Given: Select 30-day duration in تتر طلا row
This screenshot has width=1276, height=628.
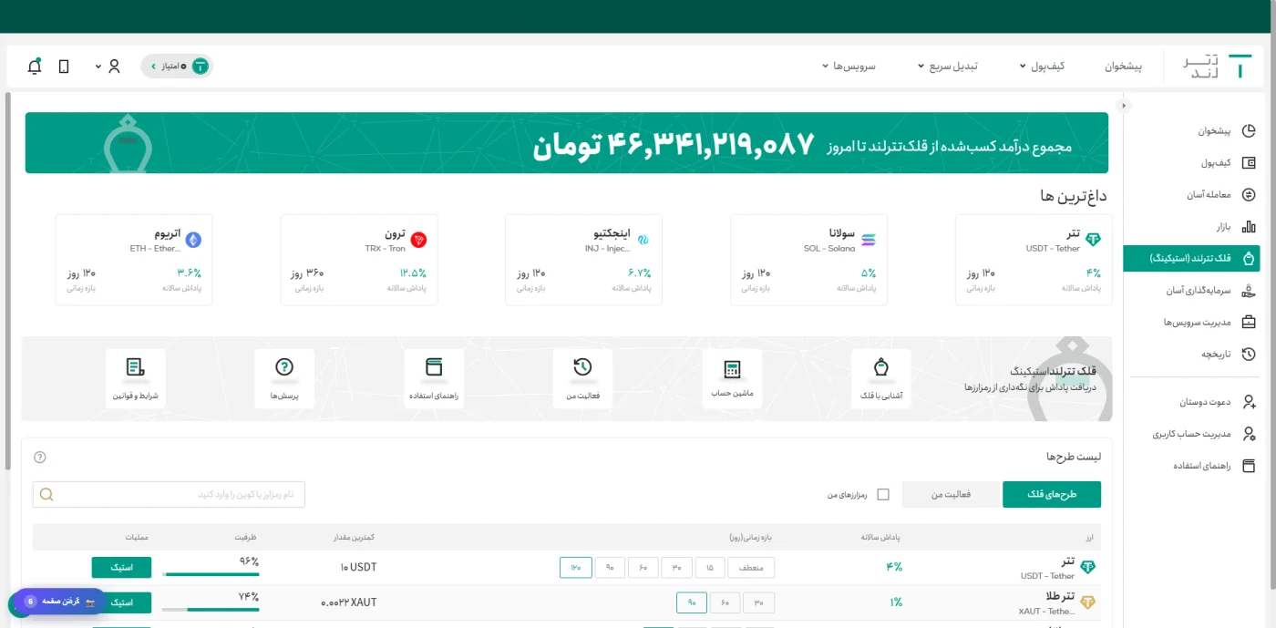Looking at the screenshot, I should (x=758, y=602).
